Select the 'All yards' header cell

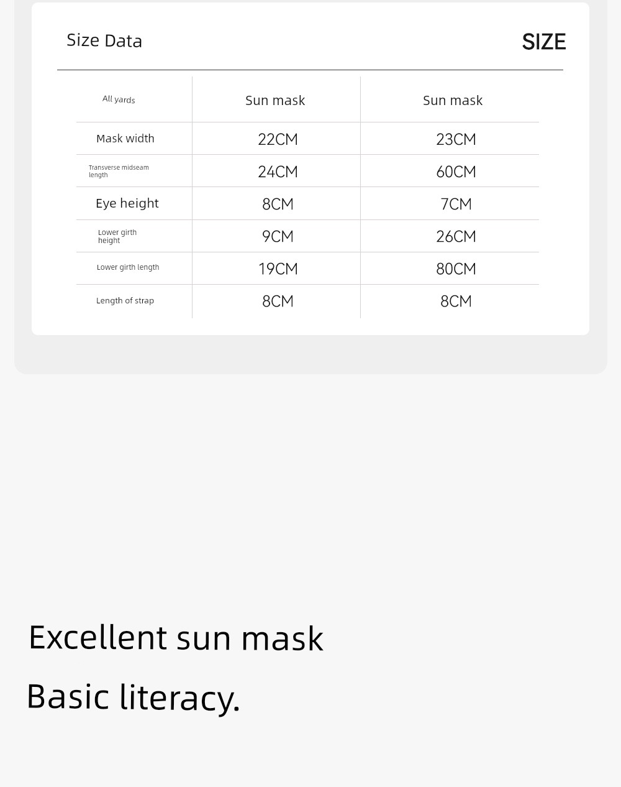[119, 99]
